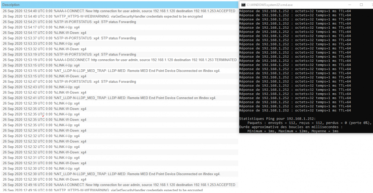373x193 pixels.
Task: Click the 12:52:39 LINK-I-Up xg4 row
Action: pyautogui.click(x=119, y=104)
